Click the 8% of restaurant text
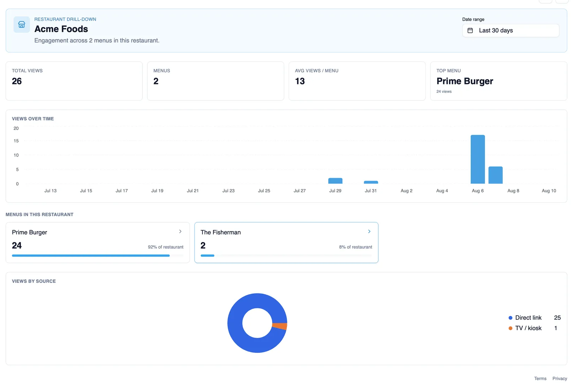571x386 pixels. point(355,247)
